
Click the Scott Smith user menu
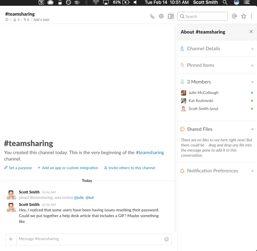[x=205, y=3]
